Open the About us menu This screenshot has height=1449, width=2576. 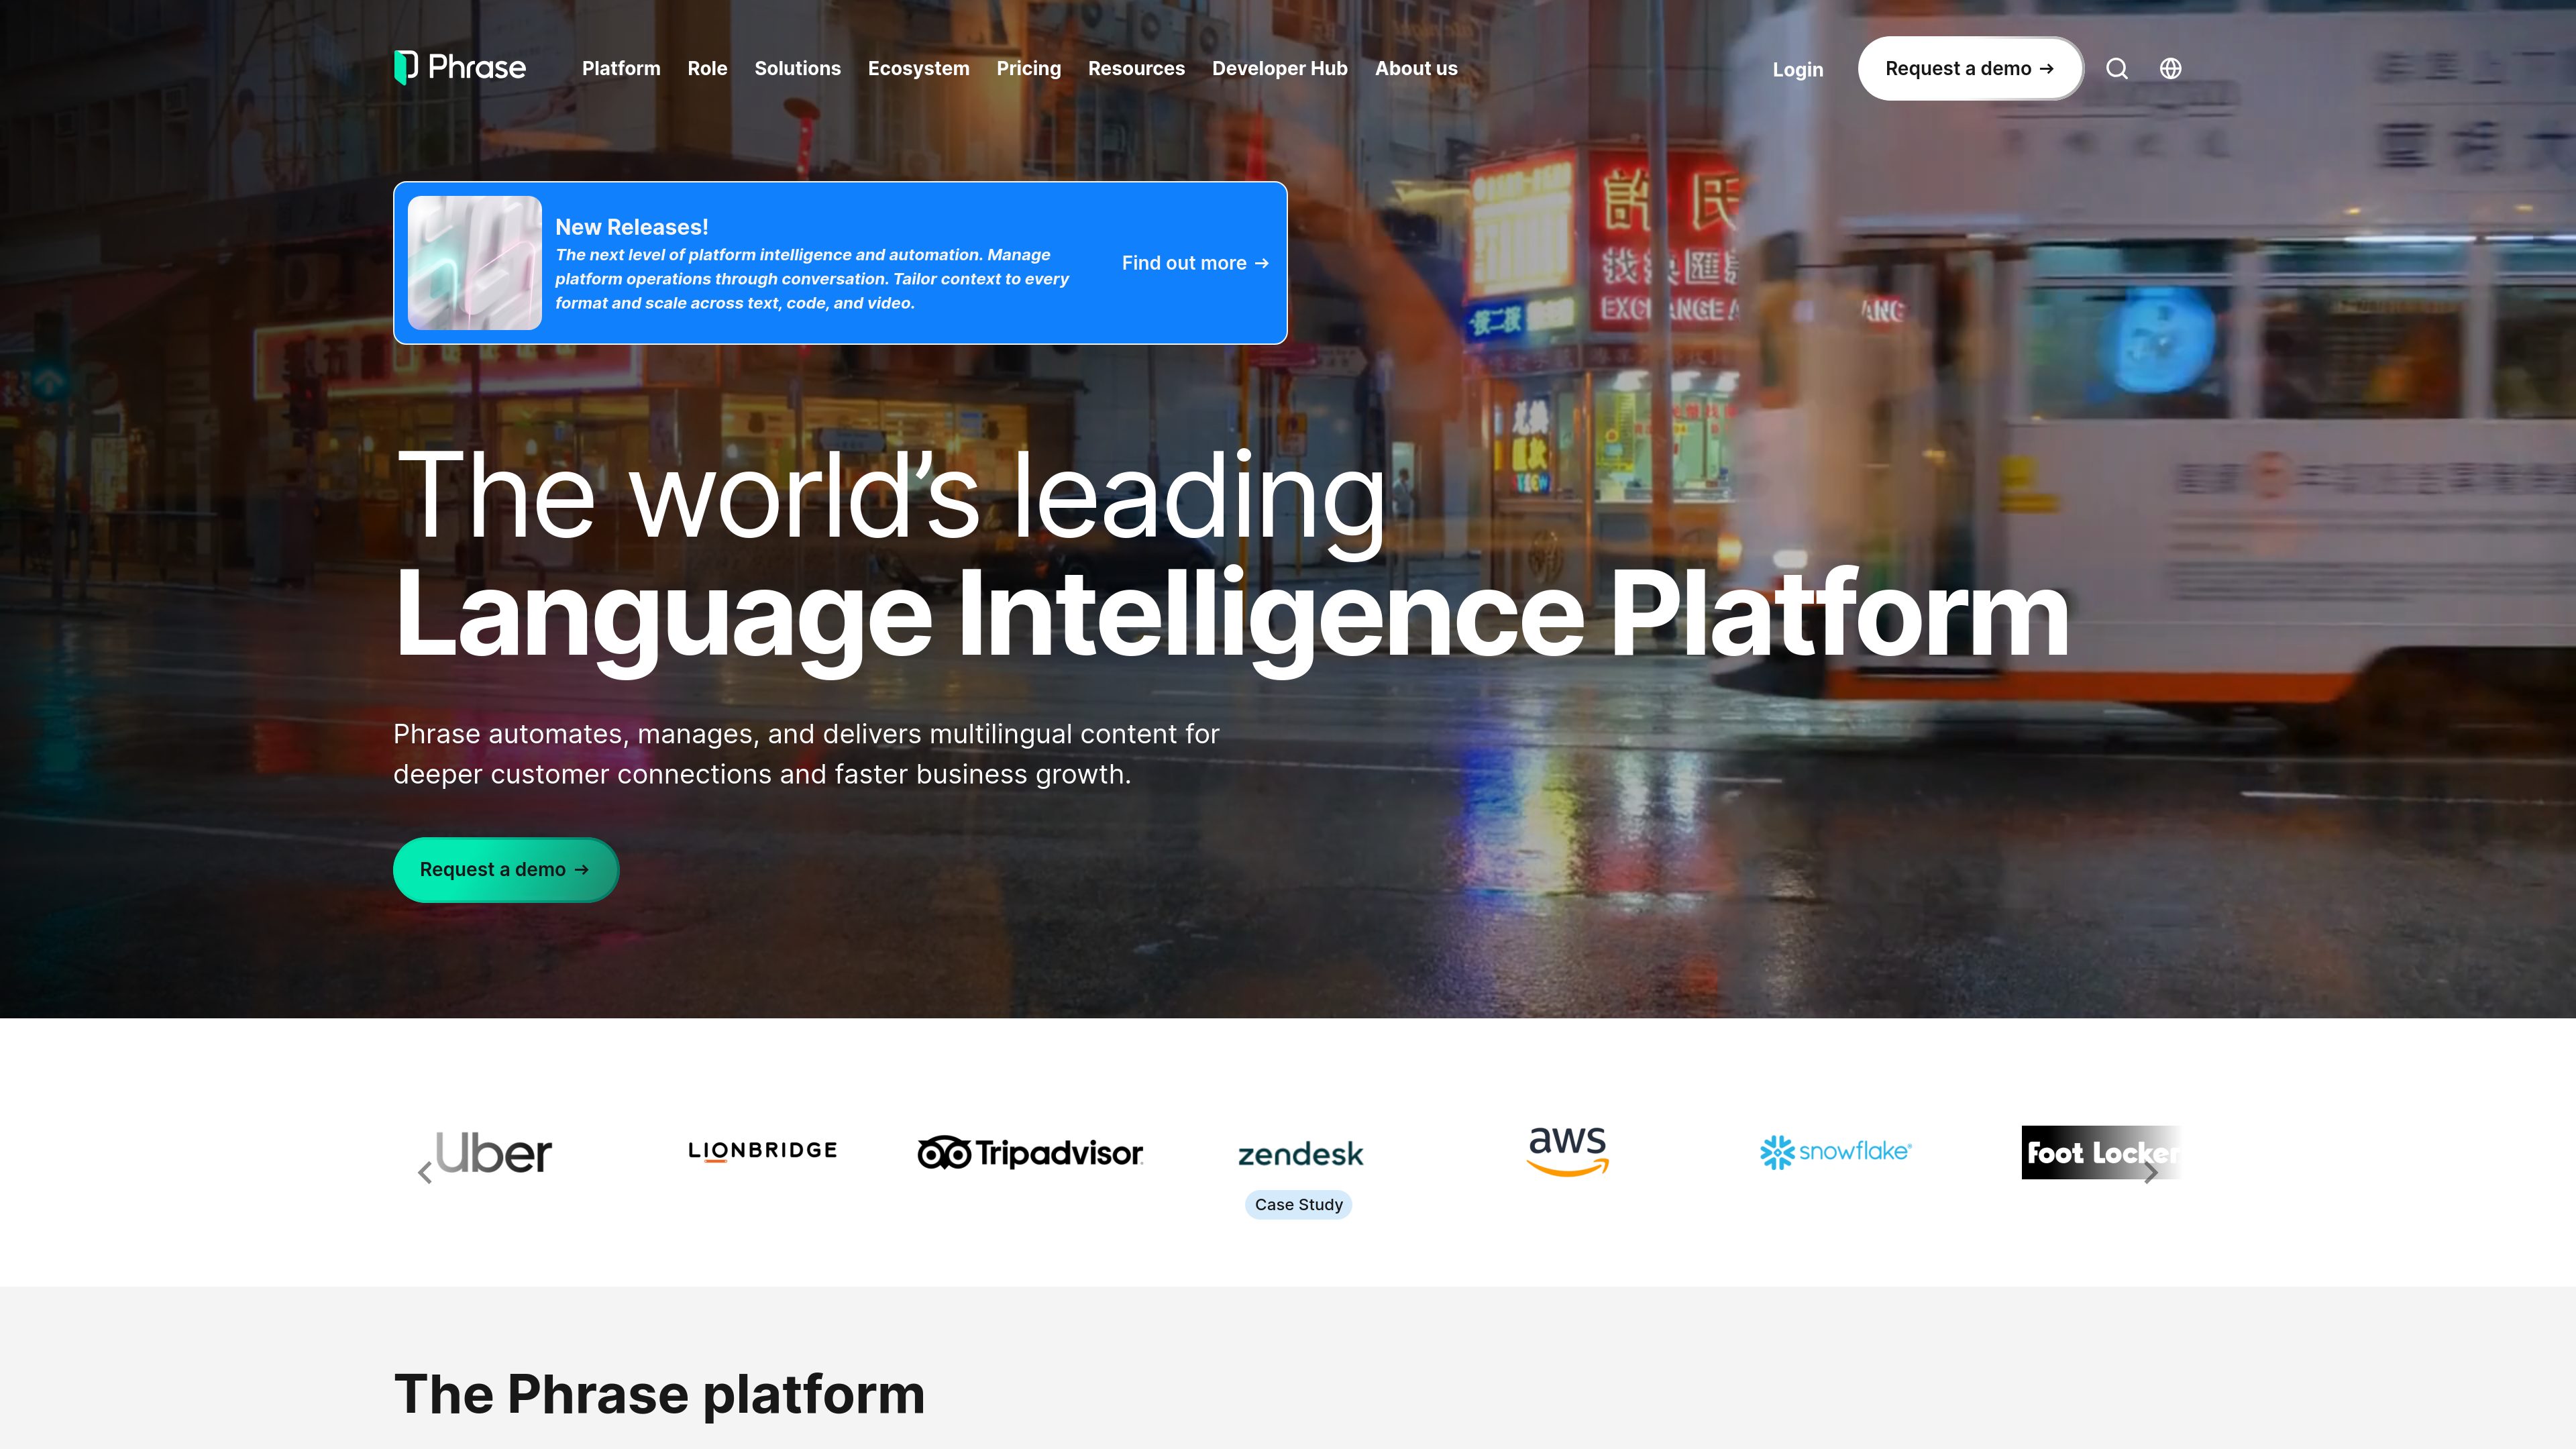[1416, 68]
